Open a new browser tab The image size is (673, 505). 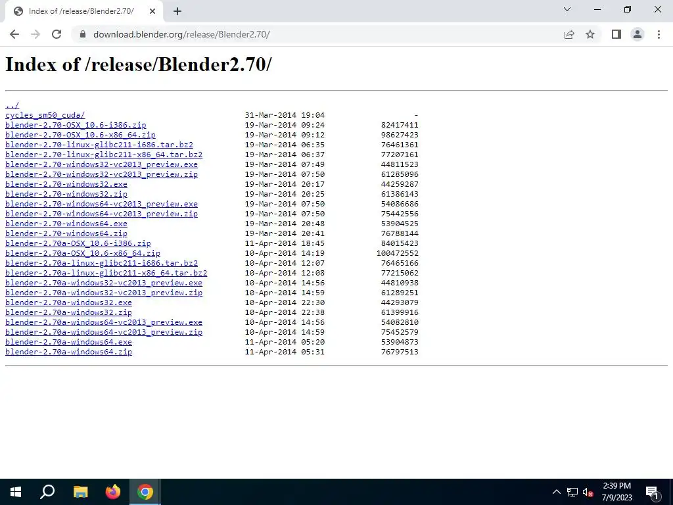tap(177, 12)
